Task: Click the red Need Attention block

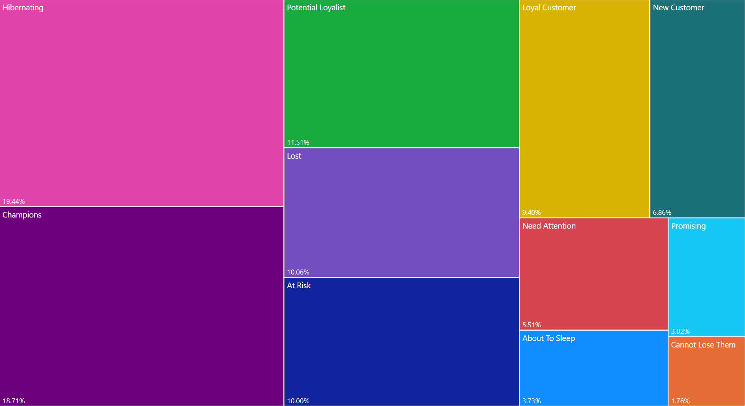Action: 593,274
